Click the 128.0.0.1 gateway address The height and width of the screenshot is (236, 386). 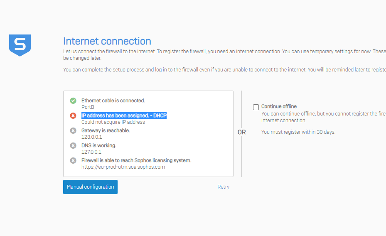(92, 137)
